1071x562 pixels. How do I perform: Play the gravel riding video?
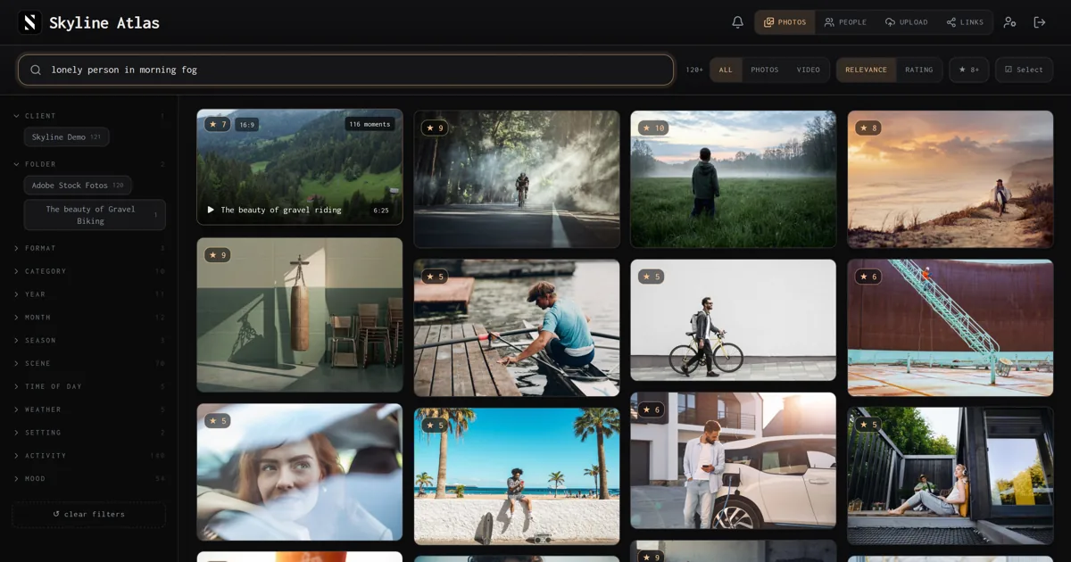pos(211,210)
